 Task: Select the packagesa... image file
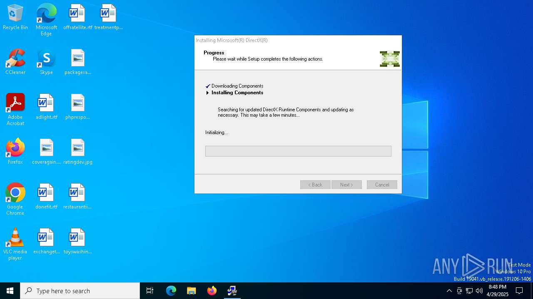coord(78,62)
